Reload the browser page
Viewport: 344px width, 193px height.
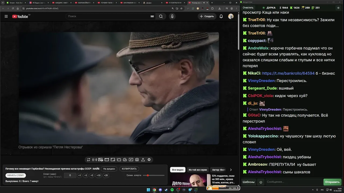tap(13, 8)
